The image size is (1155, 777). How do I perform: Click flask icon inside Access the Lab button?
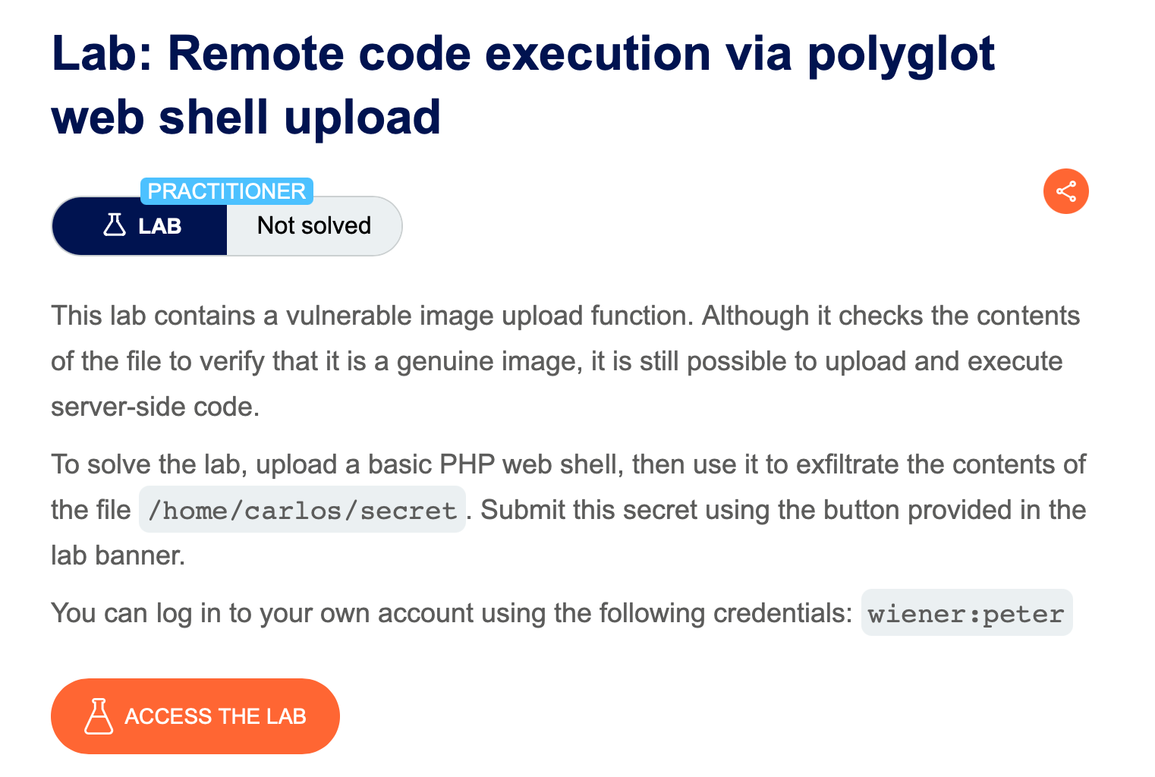click(x=99, y=716)
